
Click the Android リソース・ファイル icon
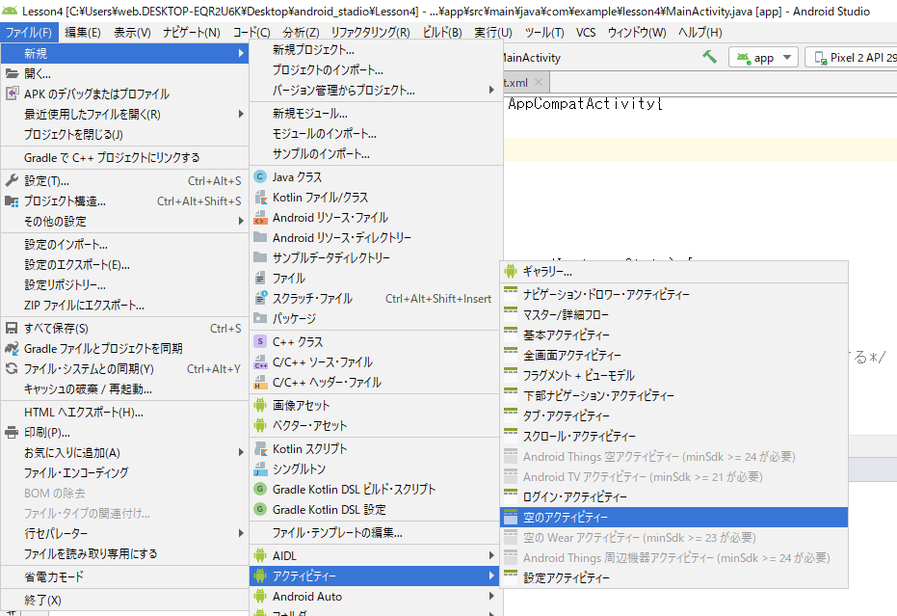coord(260,218)
